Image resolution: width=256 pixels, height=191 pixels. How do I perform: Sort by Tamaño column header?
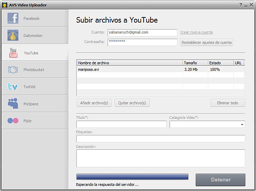click(x=195, y=63)
